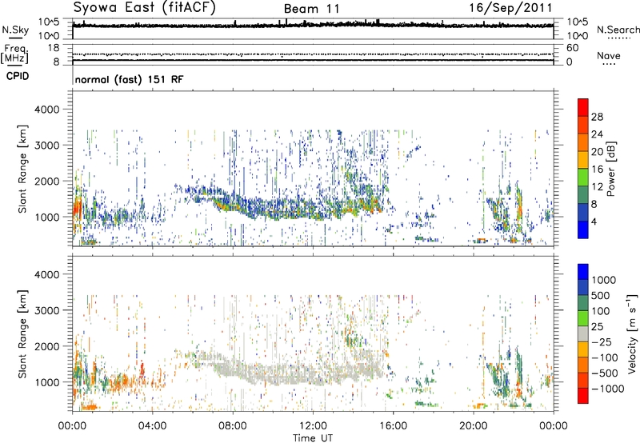The width and height of the screenshot is (640, 443).
Task: Click the 'Power [dB]' colorbar title
Action: tap(610, 169)
